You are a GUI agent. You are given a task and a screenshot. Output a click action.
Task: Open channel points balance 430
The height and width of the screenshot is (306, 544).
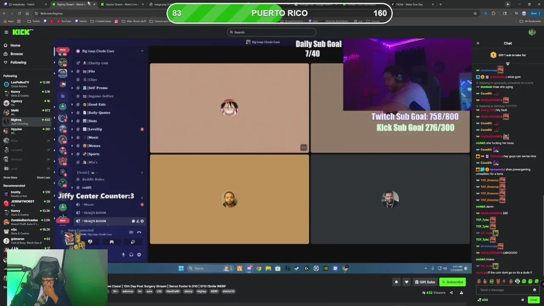click(482, 300)
